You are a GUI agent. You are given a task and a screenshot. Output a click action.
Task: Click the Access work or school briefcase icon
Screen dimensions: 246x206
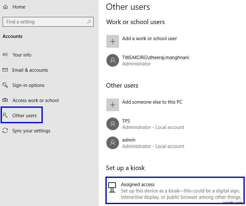pyautogui.click(x=5, y=100)
